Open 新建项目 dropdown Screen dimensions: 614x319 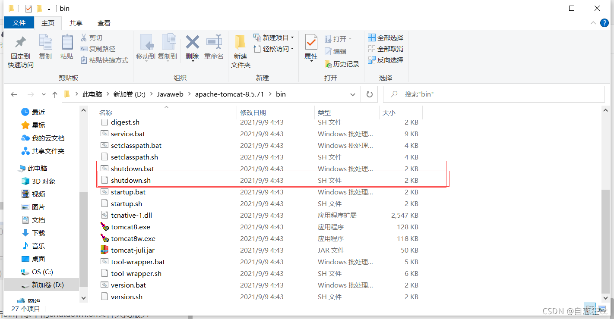point(274,38)
